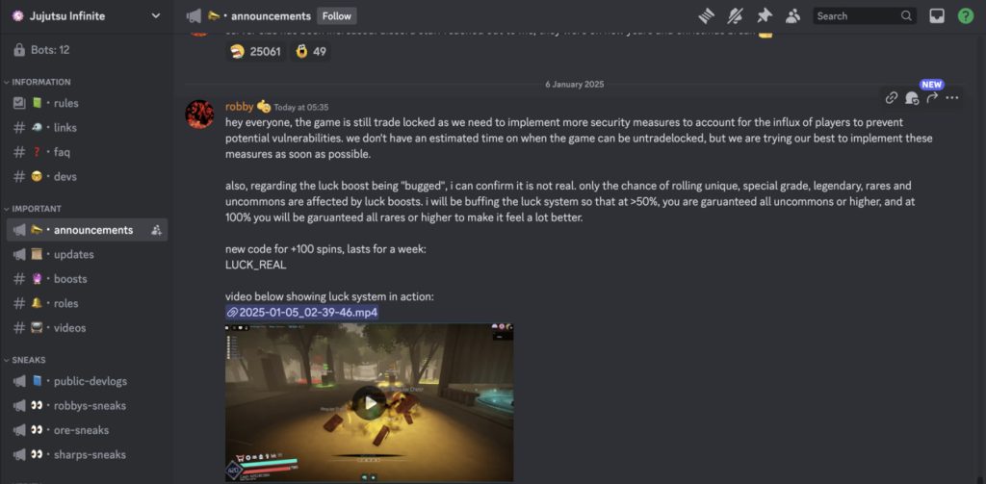The width and height of the screenshot is (986, 484).
Task: Open the green help icon
Action: pyautogui.click(x=965, y=15)
